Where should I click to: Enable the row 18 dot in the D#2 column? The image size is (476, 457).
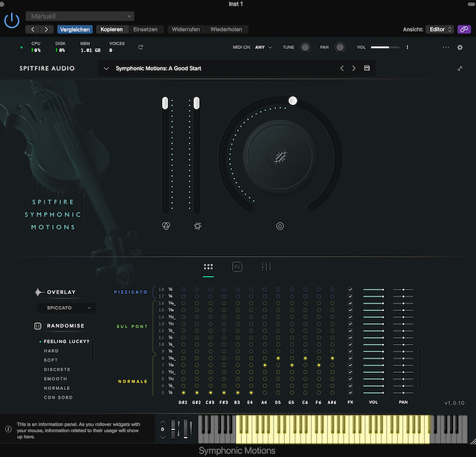(x=184, y=290)
